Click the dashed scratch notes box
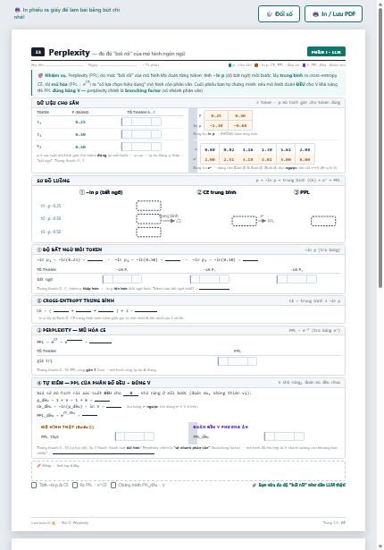The width and height of the screenshot is (384, 550). [x=188, y=470]
